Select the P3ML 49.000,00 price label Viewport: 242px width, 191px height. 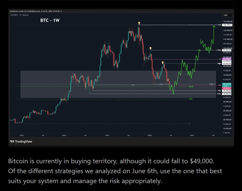click(x=227, y=94)
